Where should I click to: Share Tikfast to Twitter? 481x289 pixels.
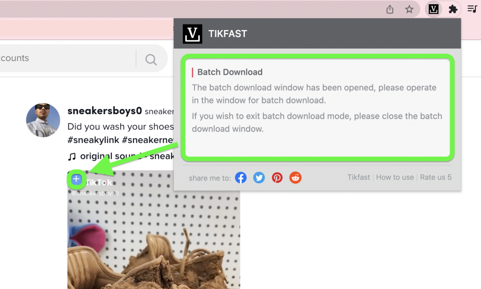point(259,178)
